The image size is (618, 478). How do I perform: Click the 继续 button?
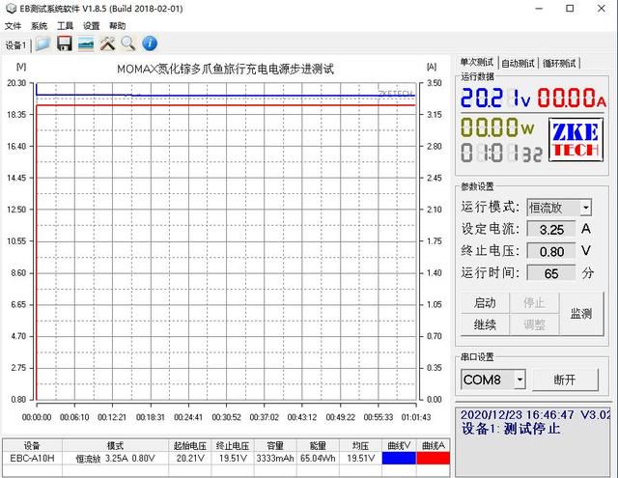click(485, 324)
